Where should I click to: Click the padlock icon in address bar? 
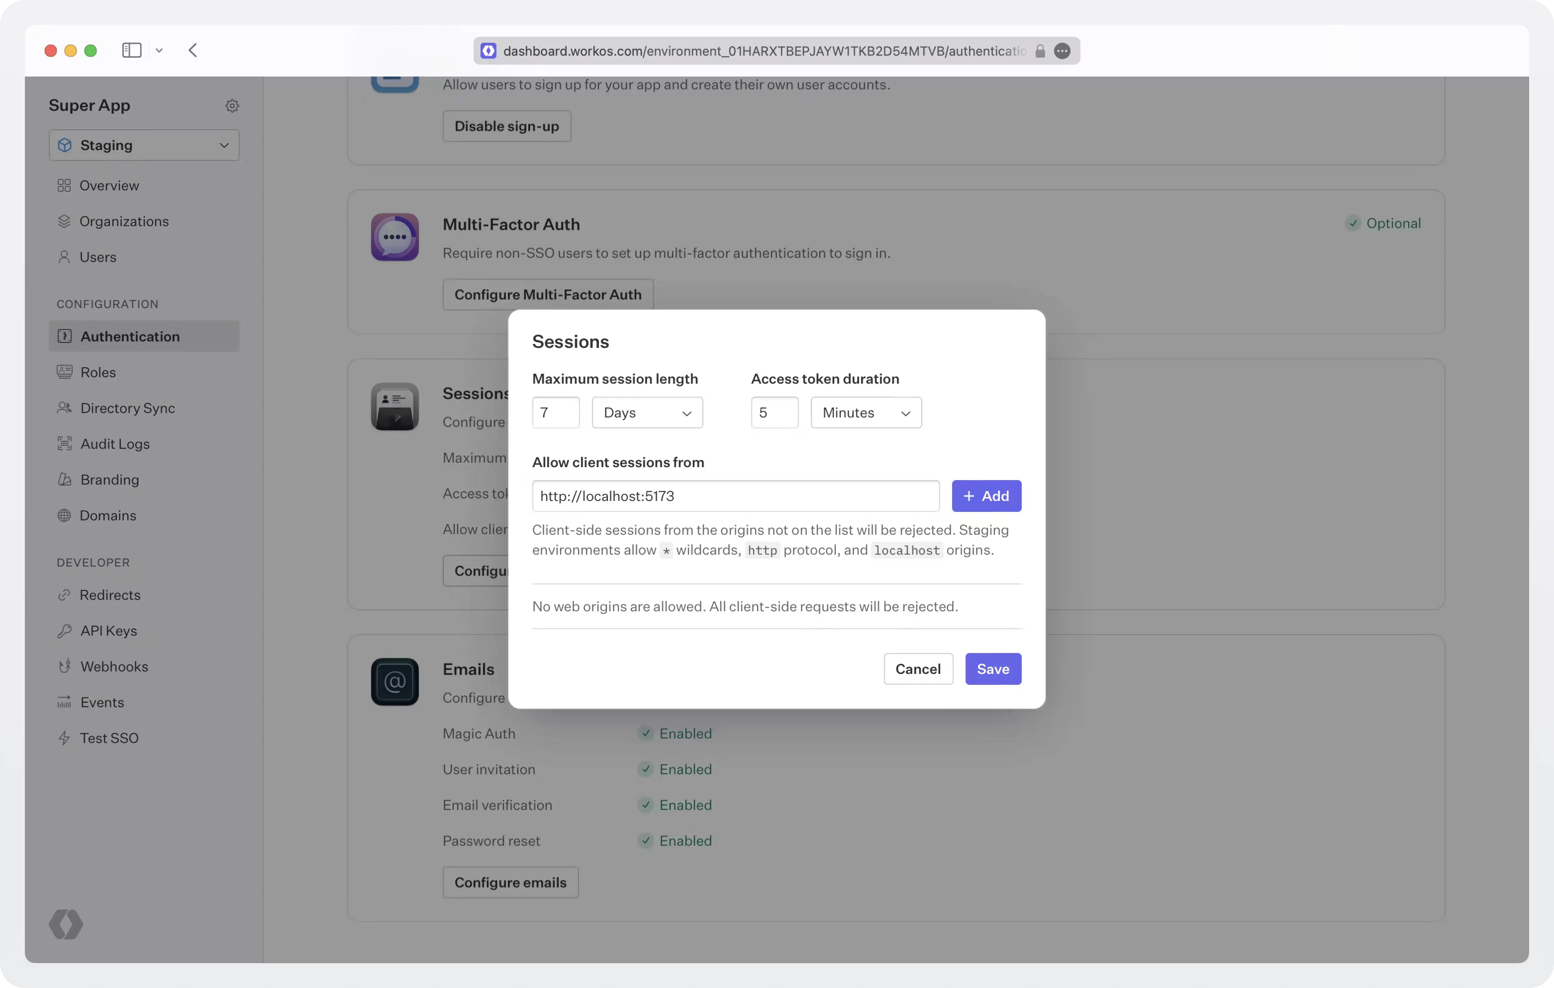[1040, 51]
